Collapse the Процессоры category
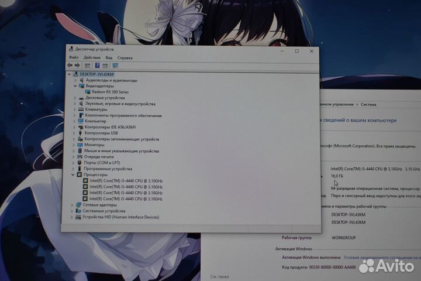The width and height of the screenshot is (421, 281). (73, 174)
